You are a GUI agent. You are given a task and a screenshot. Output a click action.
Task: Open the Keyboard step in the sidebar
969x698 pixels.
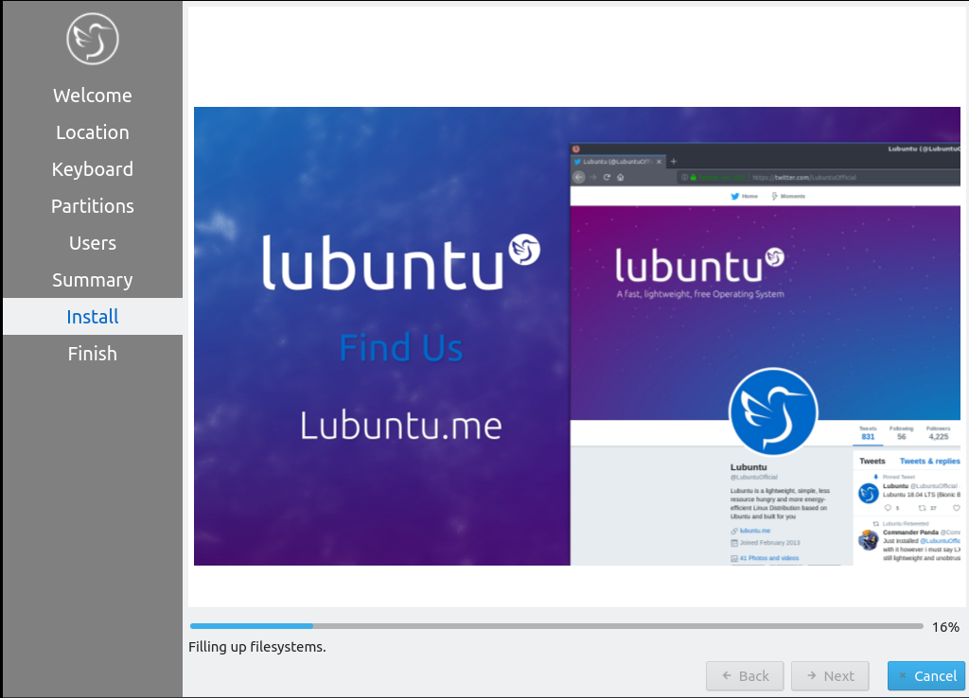[x=92, y=169]
